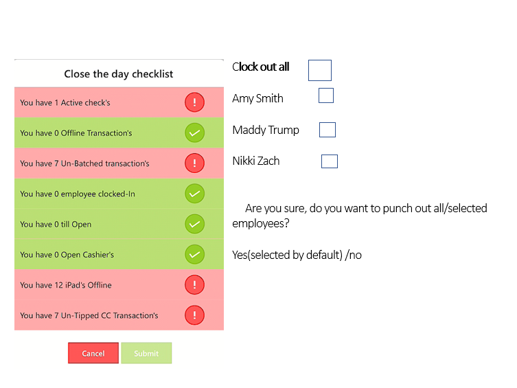Click the 'Close the day checklist' header
Image resolution: width=517 pixels, height=388 pixels.
click(119, 74)
